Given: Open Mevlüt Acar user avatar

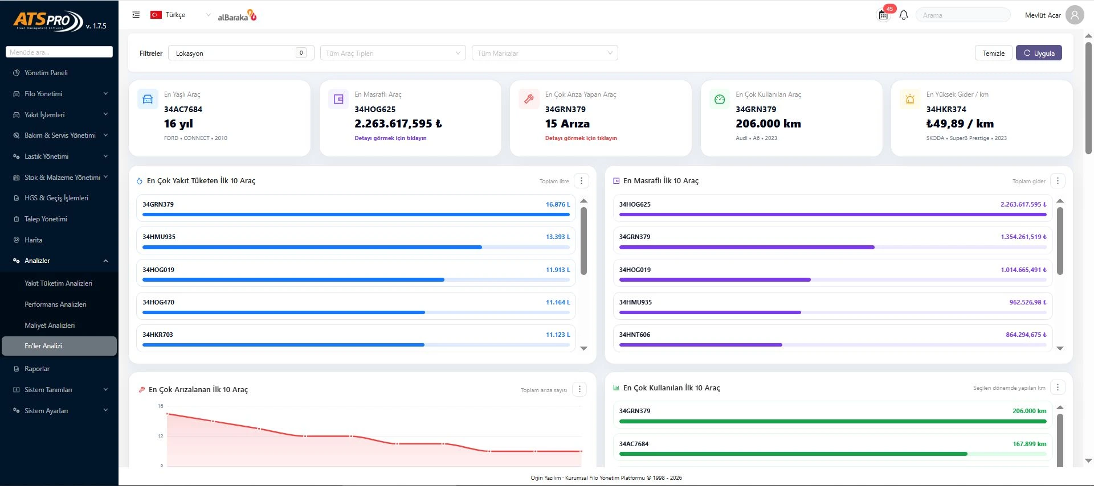Looking at the screenshot, I should tap(1075, 15).
